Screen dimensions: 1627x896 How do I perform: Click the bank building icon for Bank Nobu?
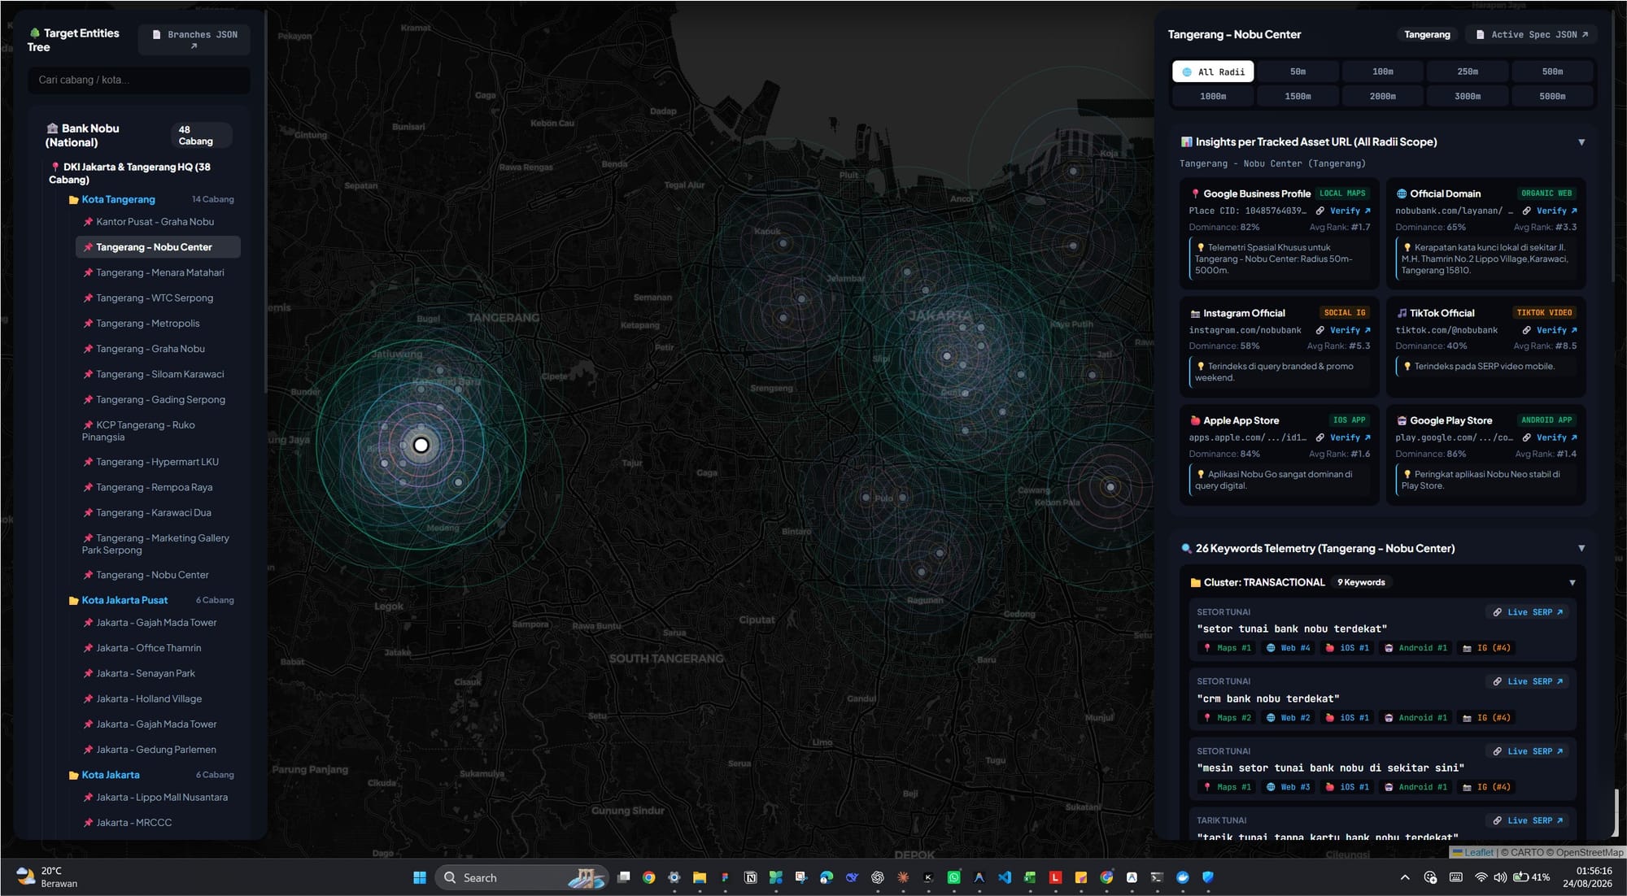click(52, 128)
